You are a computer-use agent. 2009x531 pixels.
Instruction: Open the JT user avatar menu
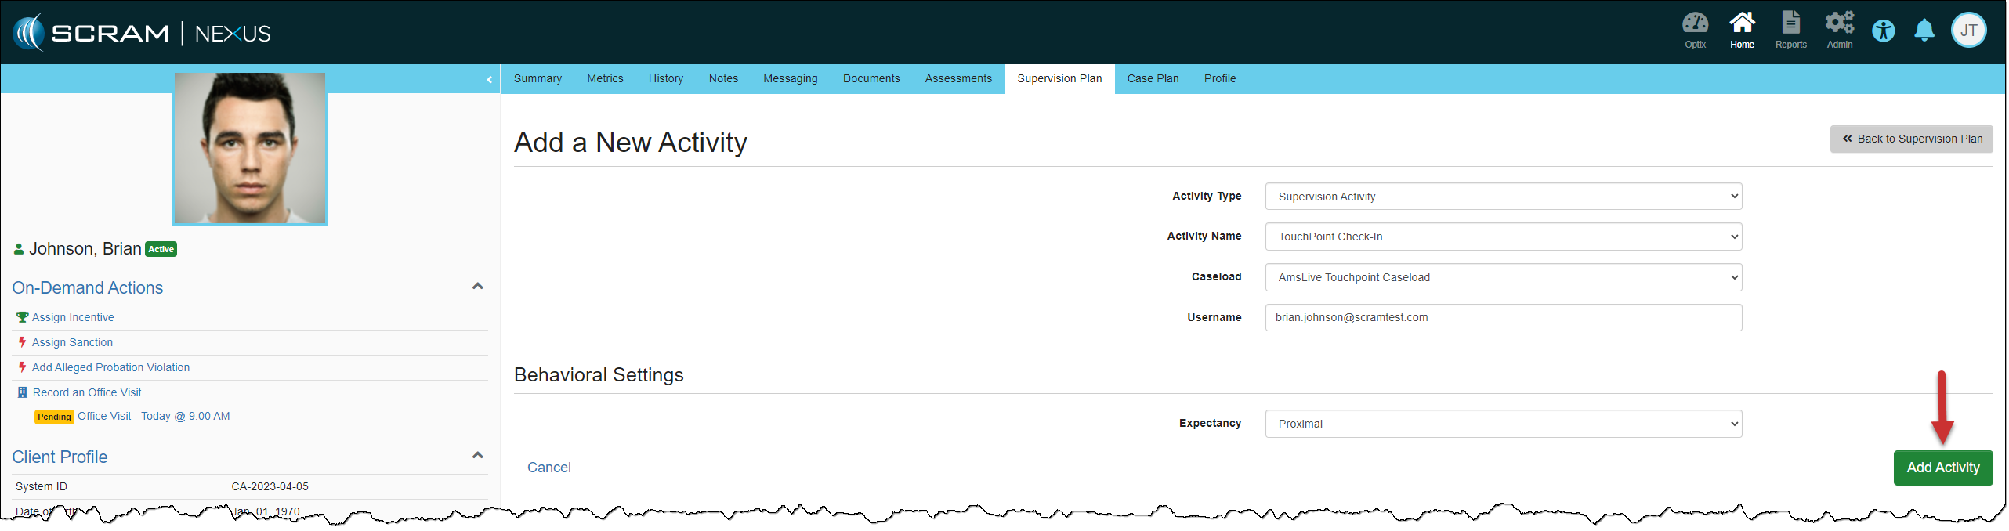point(1968,31)
